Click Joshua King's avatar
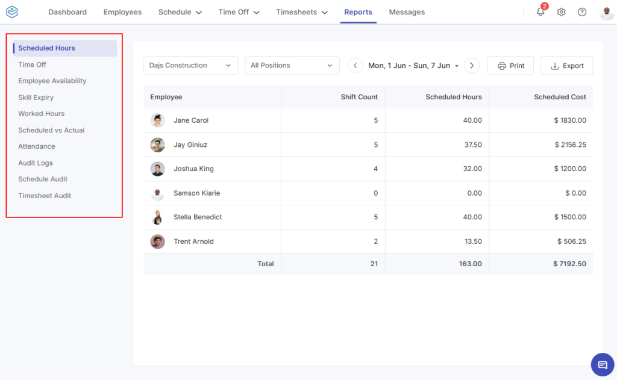Screen dimensions: 617x380 pyautogui.click(x=157, y=169)
